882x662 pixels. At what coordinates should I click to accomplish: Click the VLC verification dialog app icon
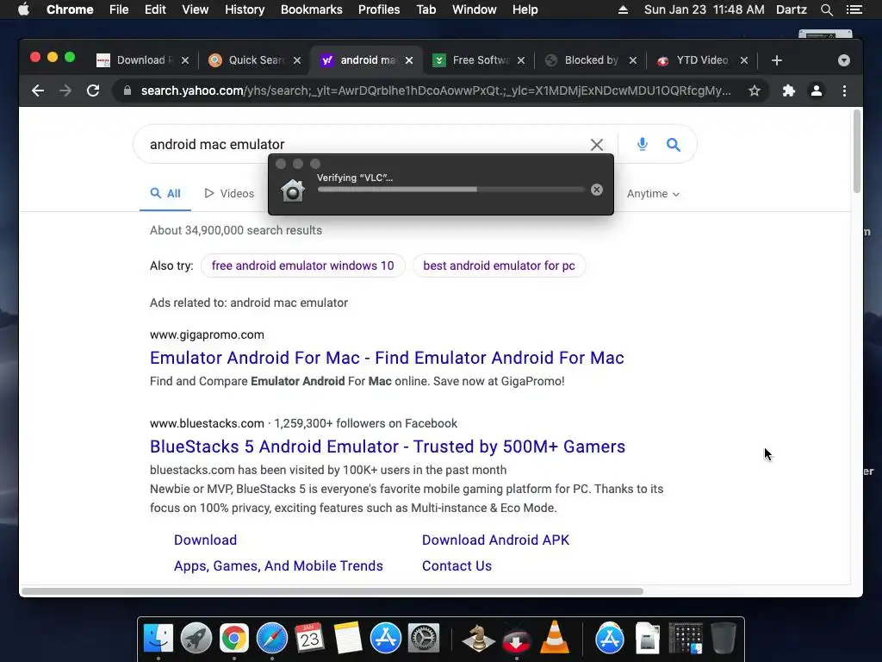coord(293,190)
